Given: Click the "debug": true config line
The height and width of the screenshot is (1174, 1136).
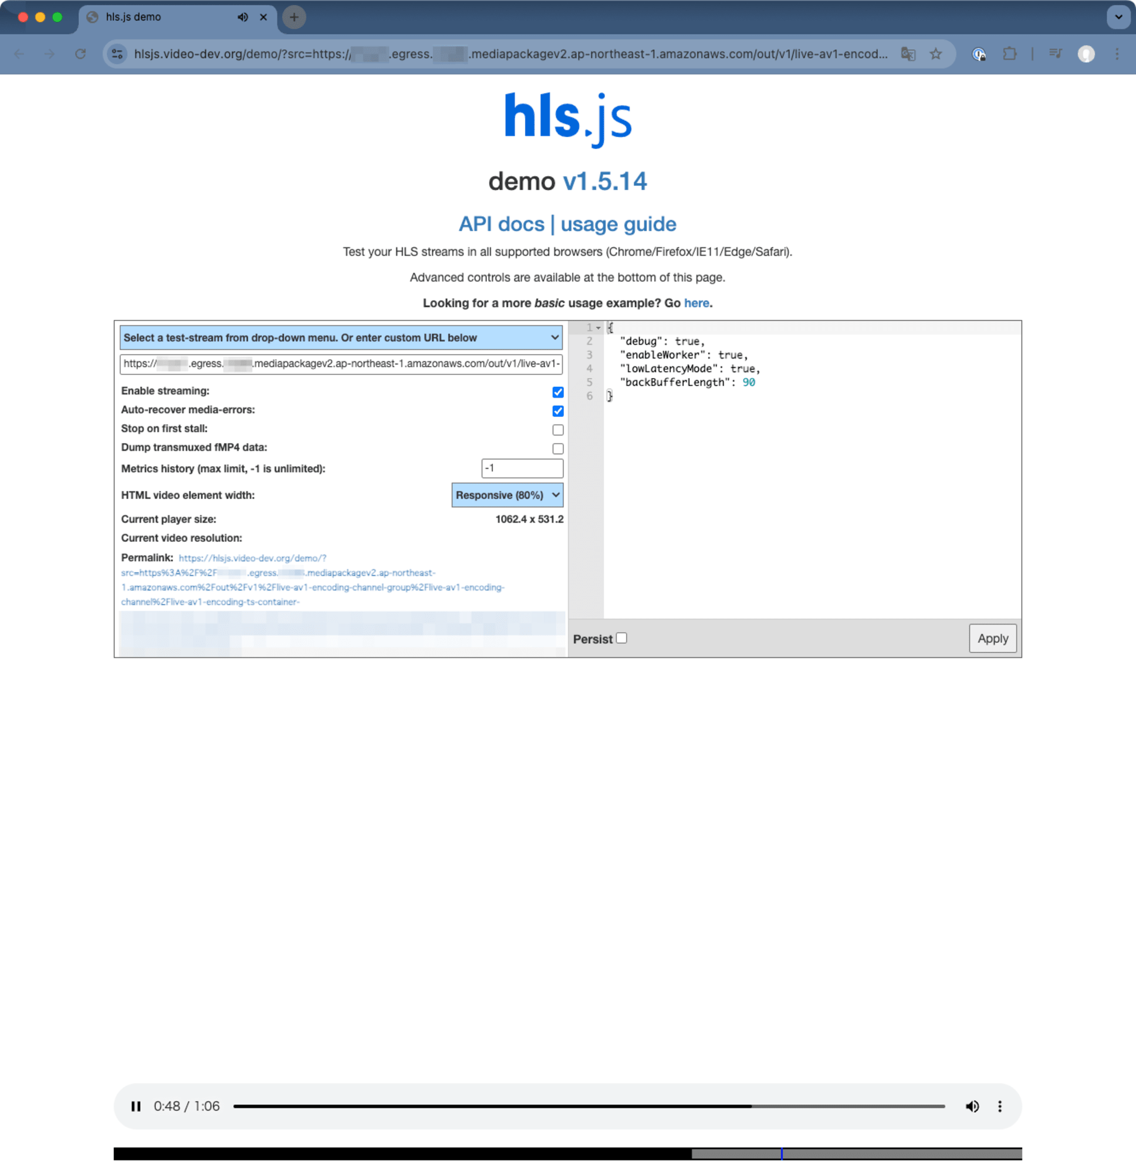Looking at the screenshot, I should (662, 341).
